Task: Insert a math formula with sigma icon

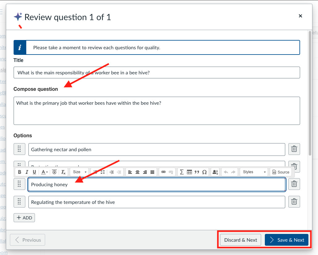Action: tap(182, 172)
